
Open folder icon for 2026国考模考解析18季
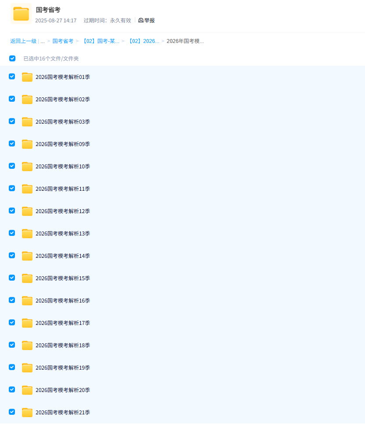(x=27, y=346)
